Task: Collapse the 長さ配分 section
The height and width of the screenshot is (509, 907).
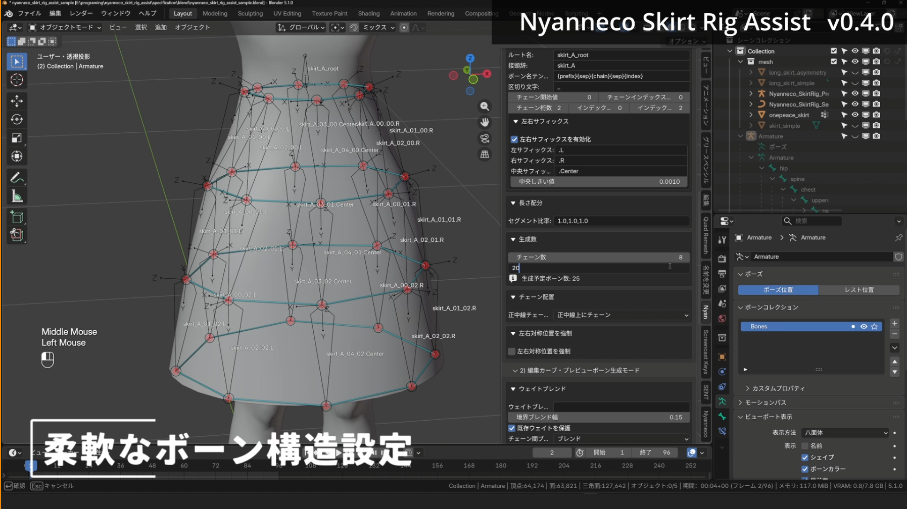Action: point(527,203)
